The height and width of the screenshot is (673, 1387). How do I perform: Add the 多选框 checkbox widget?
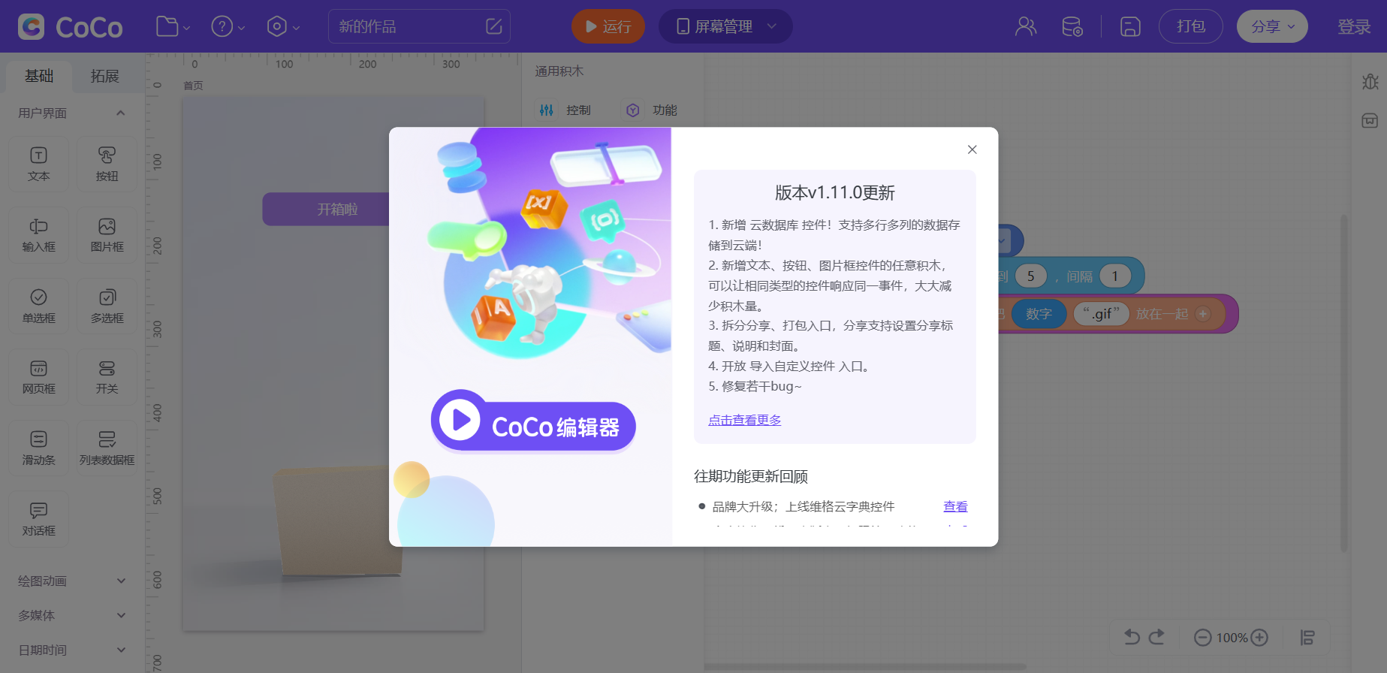click(x=107, y=306)
